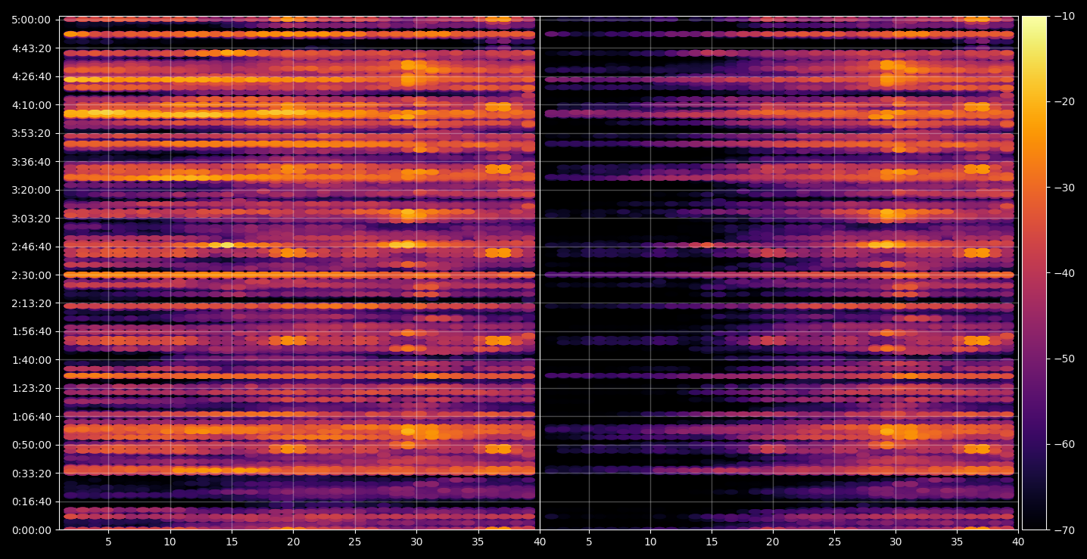
Task: Select the −40 colorbar value
Action: tap(1064, 273)
